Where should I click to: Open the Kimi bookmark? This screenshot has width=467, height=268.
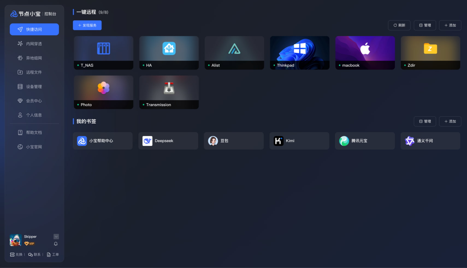click(x=299, y=141)
